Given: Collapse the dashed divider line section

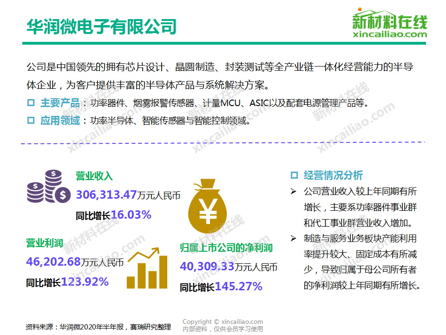Looking at the screenshot, I should pos(222,143).
